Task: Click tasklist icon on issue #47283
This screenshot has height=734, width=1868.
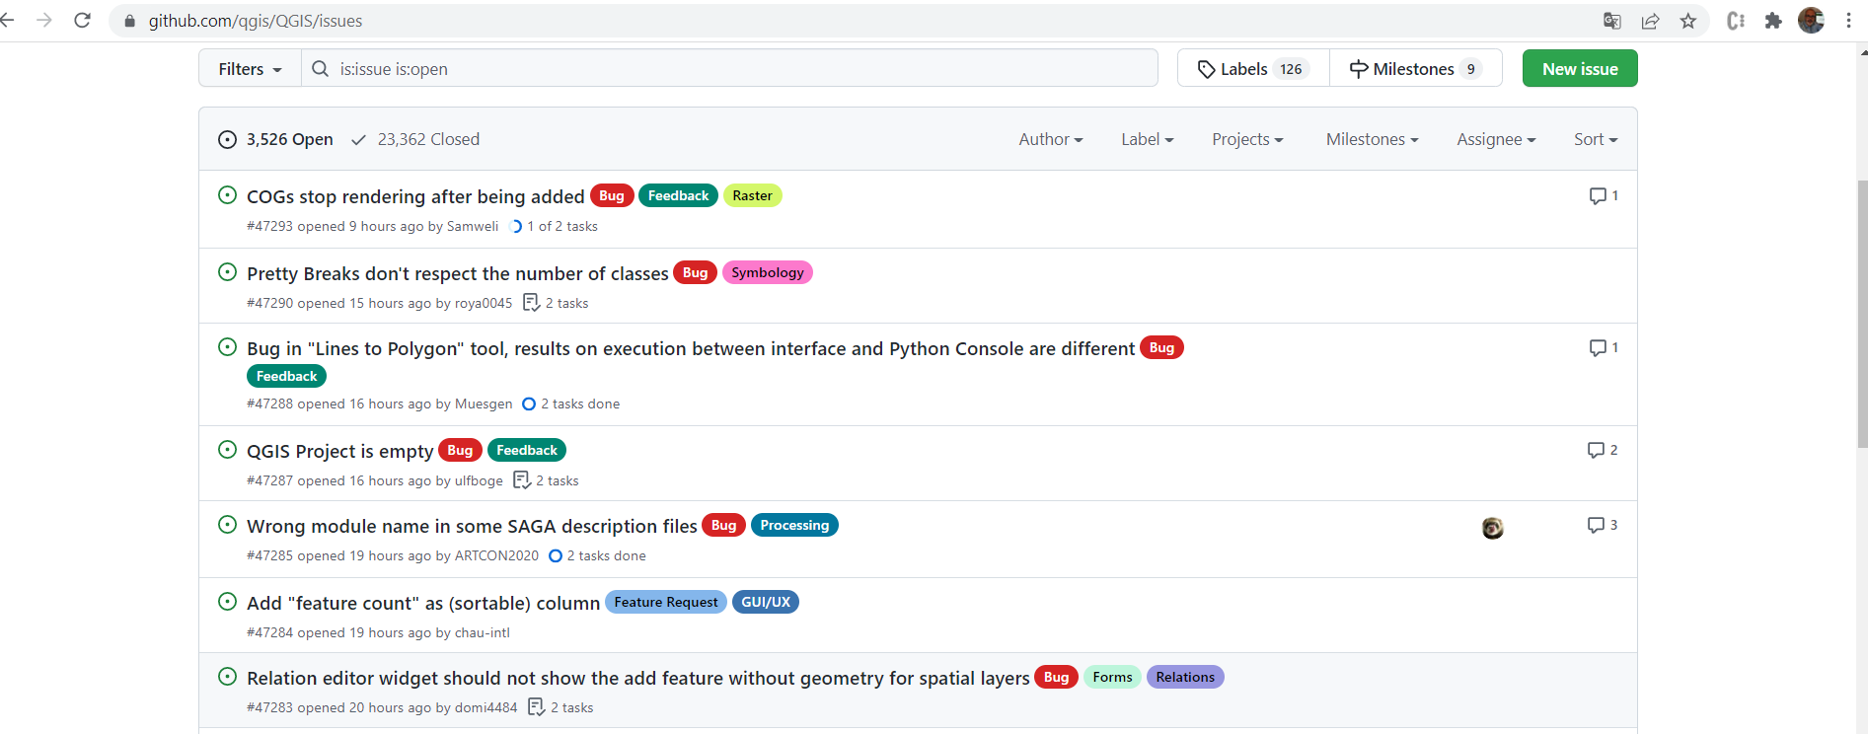Action: [x=536, y=706]
